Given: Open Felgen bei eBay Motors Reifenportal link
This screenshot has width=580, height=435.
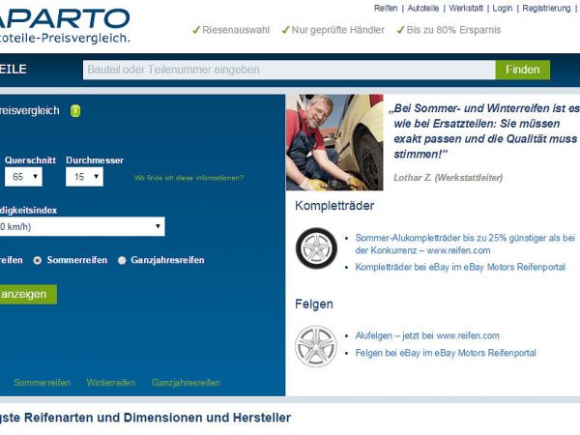Looking at the screenshot, I should click(x=446, y=353).
